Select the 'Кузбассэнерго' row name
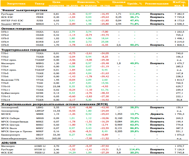Viewport: 189px width, 156px height. point(10,93)
